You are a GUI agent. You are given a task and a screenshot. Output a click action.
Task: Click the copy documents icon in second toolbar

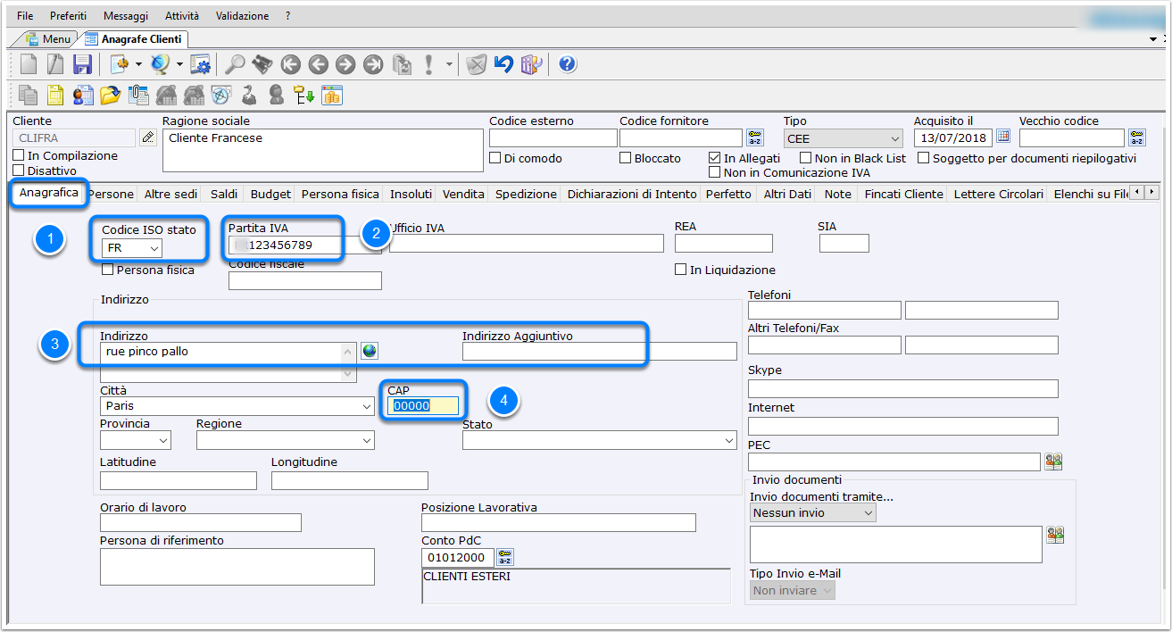29,94
